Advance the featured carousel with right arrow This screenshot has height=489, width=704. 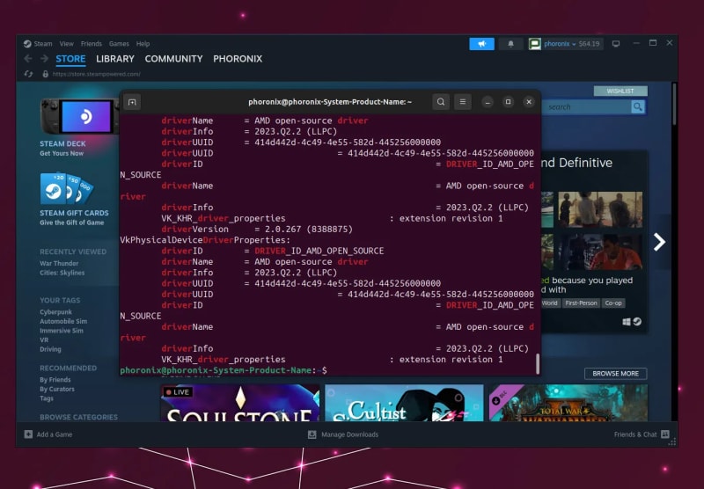click(659, 242)
